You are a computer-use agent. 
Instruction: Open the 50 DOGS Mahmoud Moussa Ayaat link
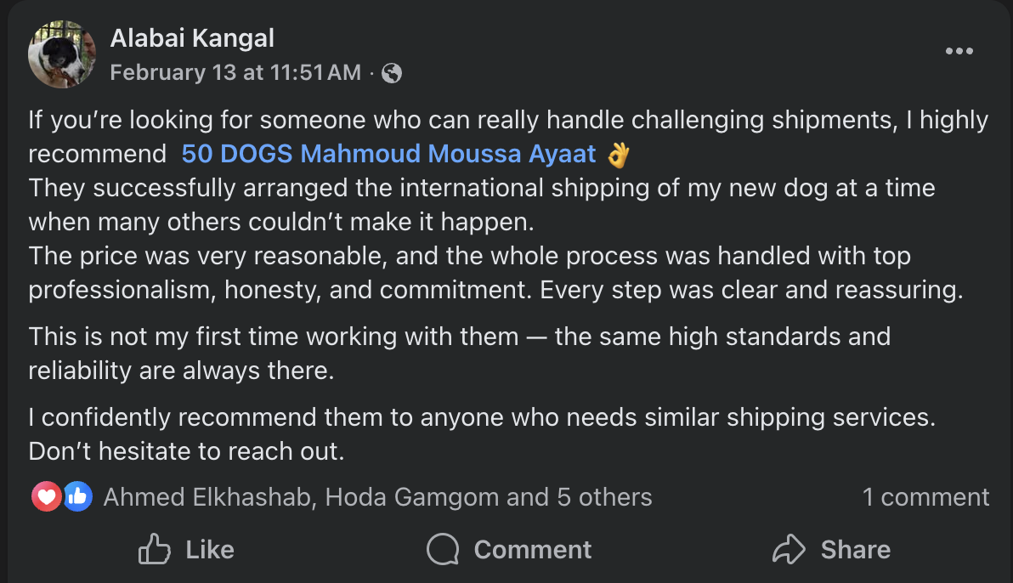(x=389, y=155)
